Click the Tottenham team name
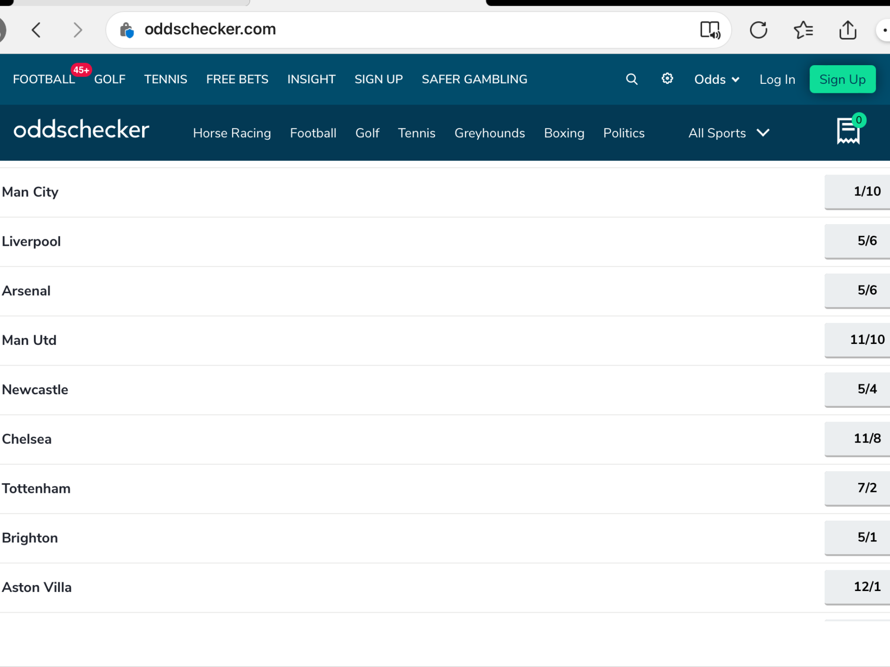 coord(36,489)
